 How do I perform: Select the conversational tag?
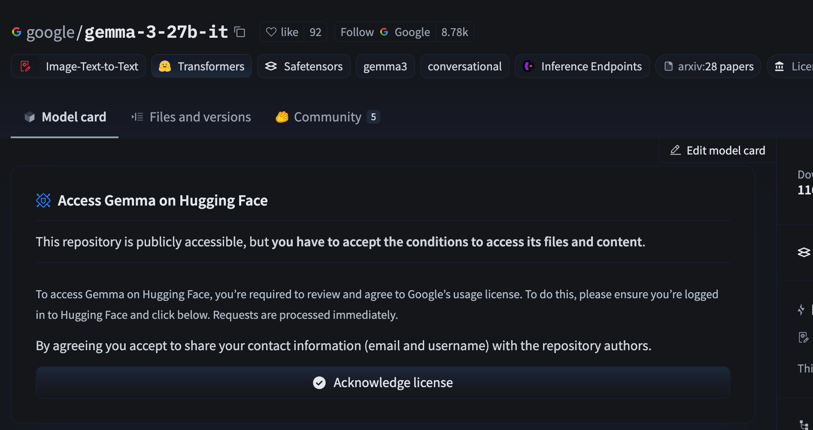click(x=464, y=66)
